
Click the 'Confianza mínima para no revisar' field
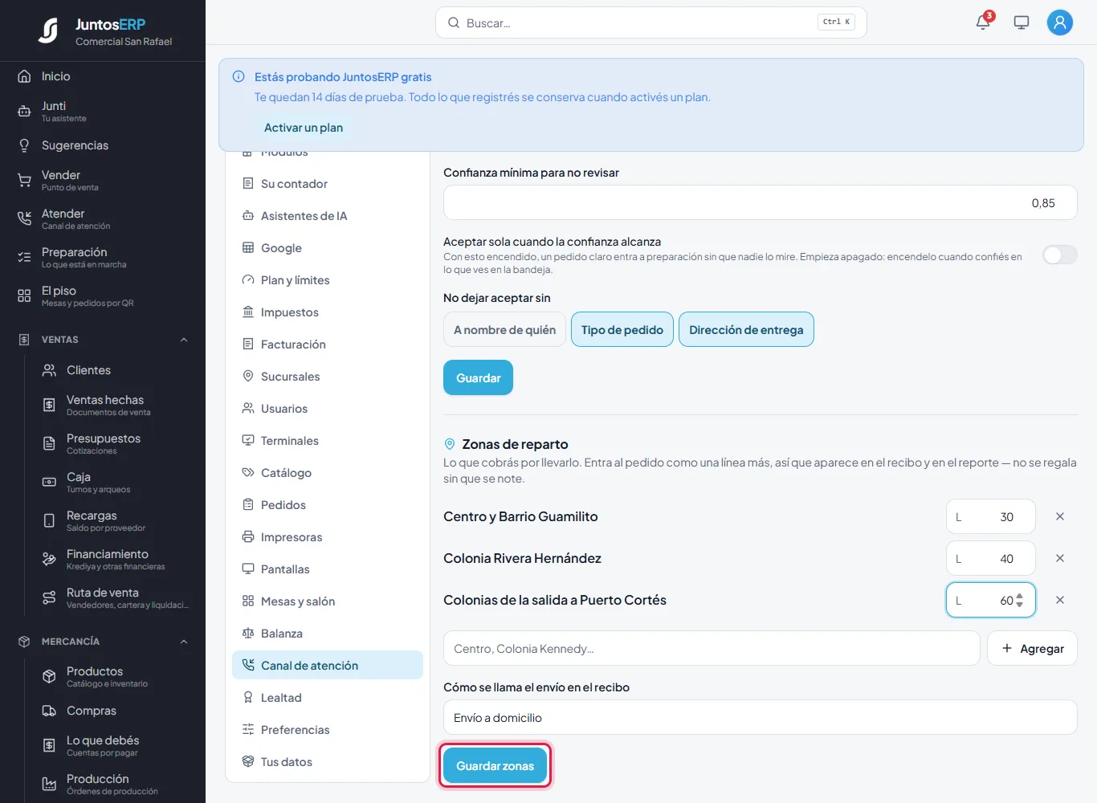760,203
